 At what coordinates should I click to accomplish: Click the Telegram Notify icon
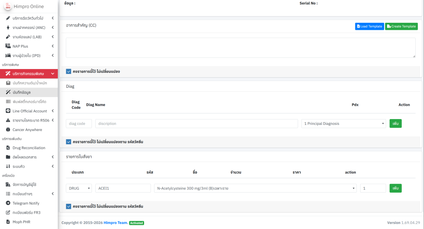[8, 203]
